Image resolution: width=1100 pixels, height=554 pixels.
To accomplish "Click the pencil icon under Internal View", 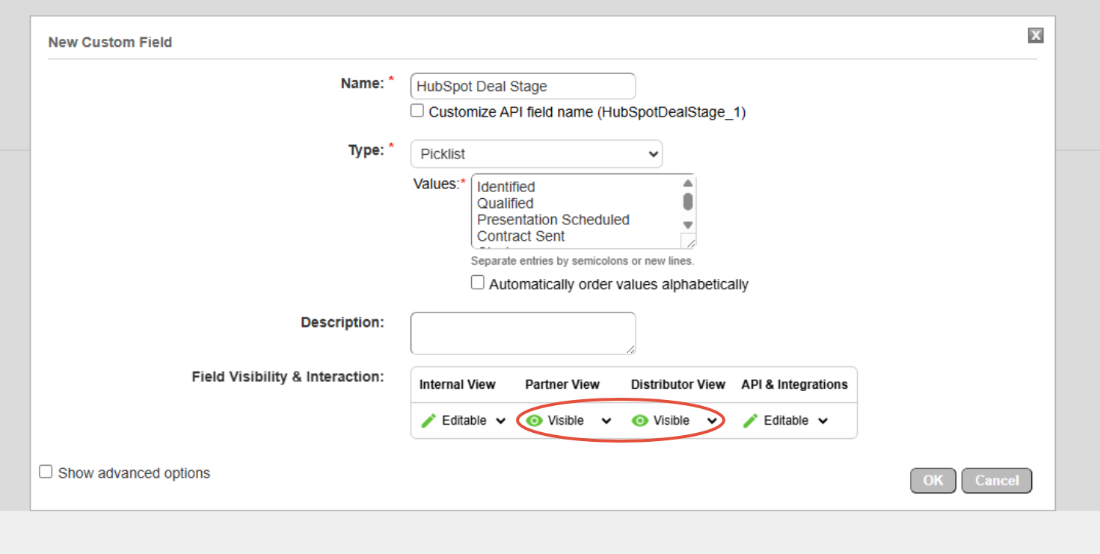I will [x=428, y=421].
